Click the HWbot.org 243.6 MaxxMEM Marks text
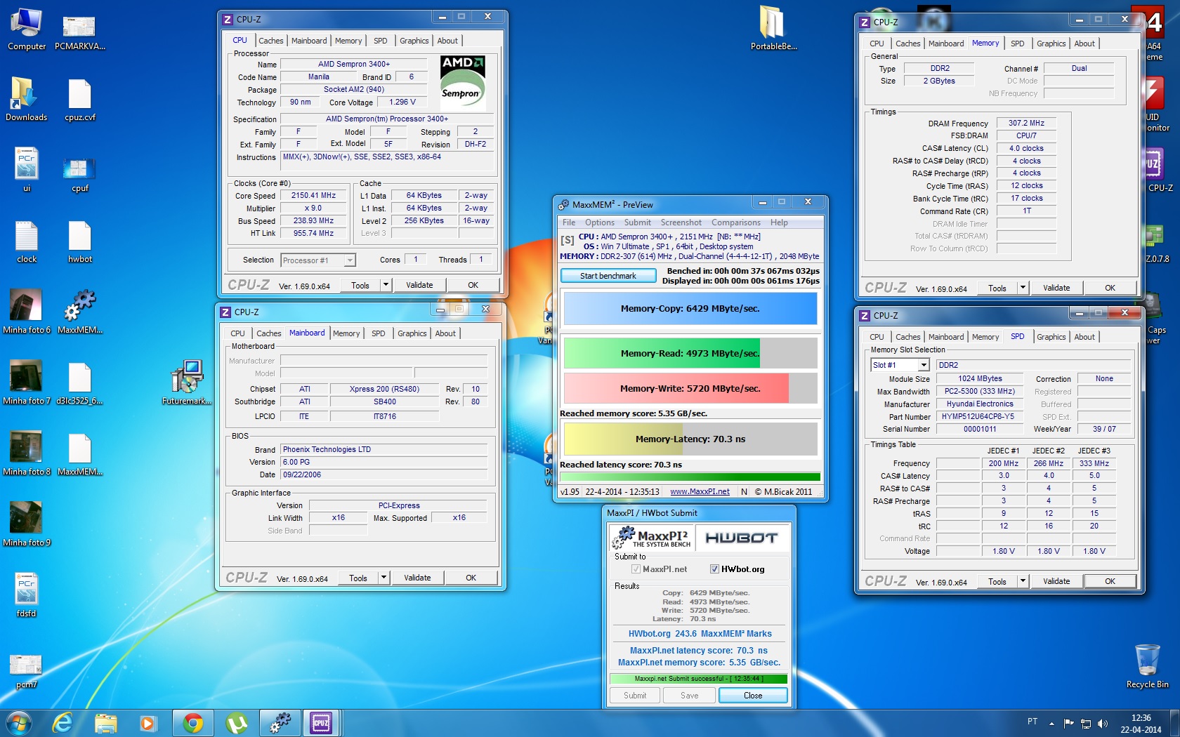Viewport: 1180px width, 737px height. [x=700, y=634]
